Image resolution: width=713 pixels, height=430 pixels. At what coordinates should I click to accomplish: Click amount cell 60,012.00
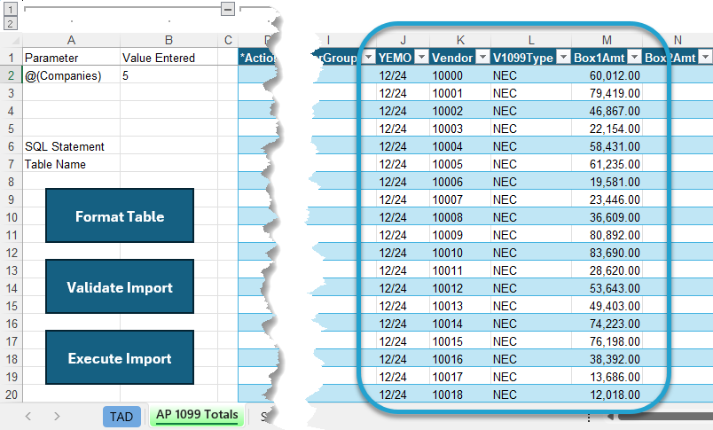point(607,75)
